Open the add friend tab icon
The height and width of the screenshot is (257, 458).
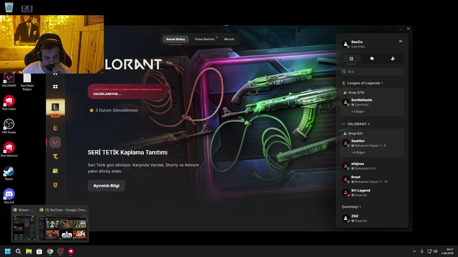pyautogui.click(x=393, y=59)
